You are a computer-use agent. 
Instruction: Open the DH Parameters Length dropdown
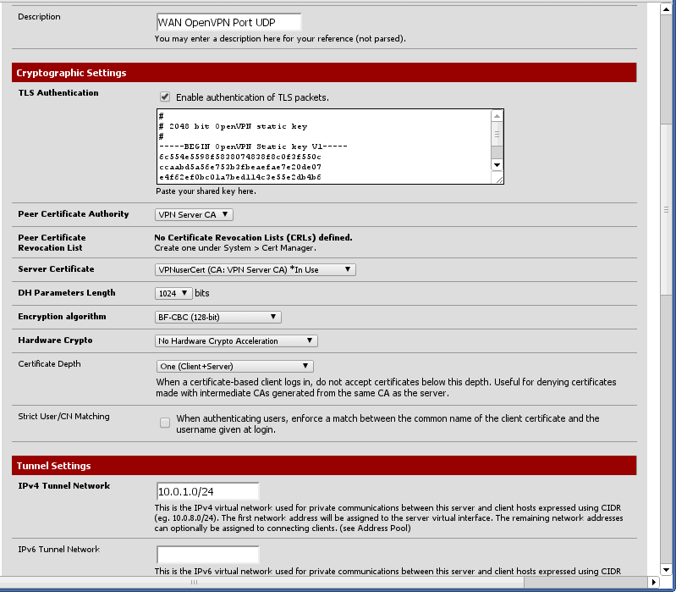pyautogui.click(x=173, y=293)
